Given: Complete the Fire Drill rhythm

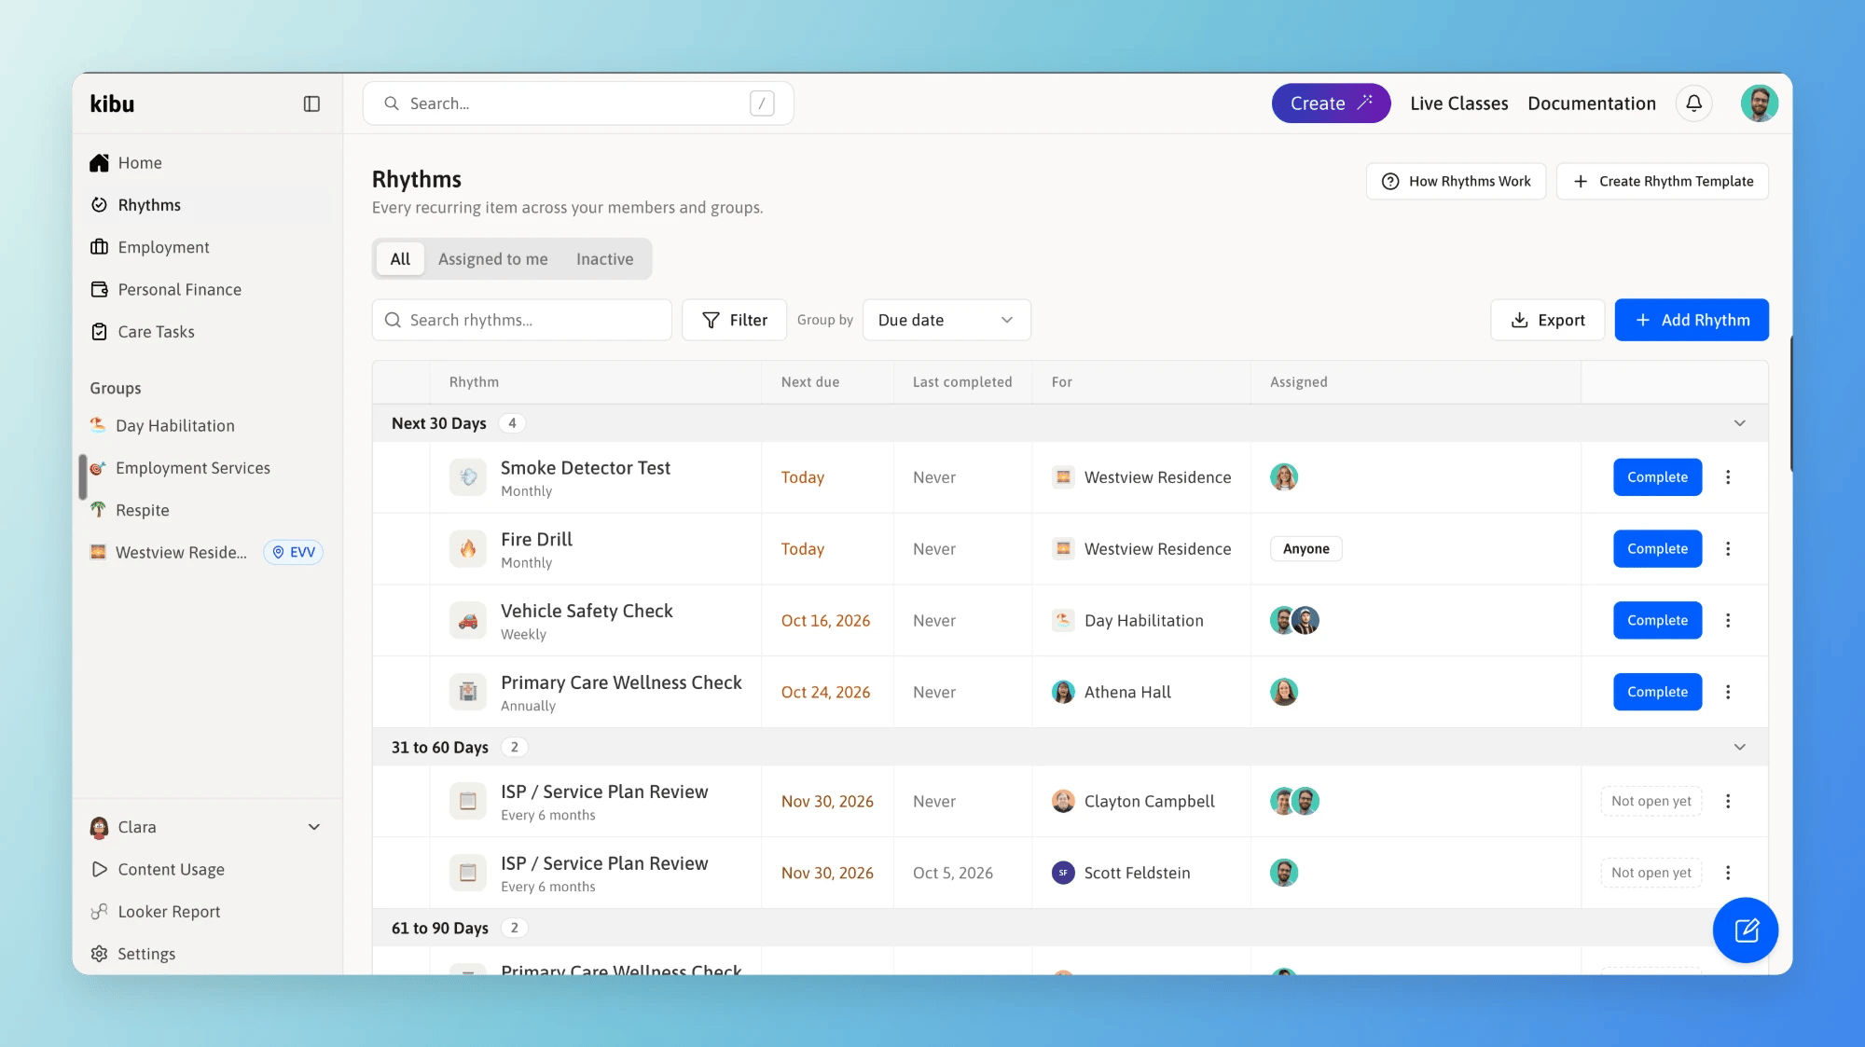Looking at the screenshot, I should (x=1657, y=549).
